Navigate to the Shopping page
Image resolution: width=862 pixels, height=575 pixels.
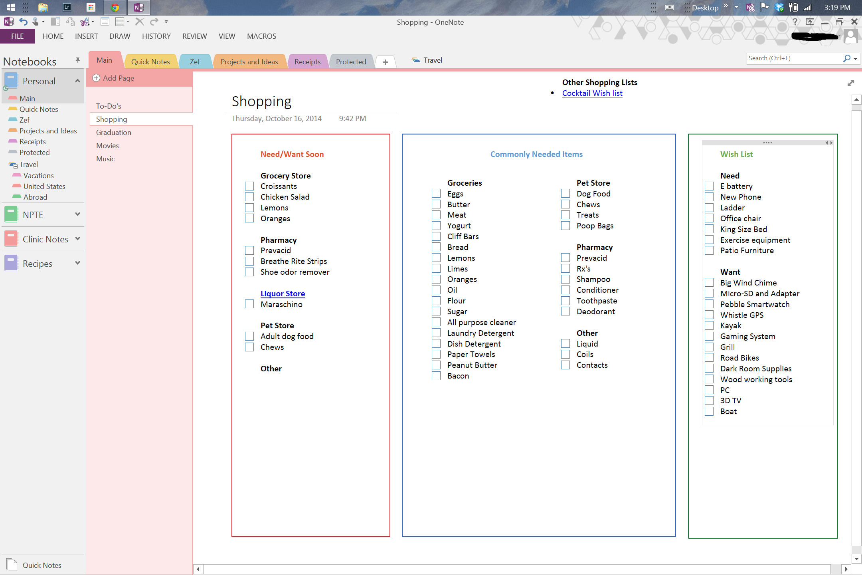112,119
